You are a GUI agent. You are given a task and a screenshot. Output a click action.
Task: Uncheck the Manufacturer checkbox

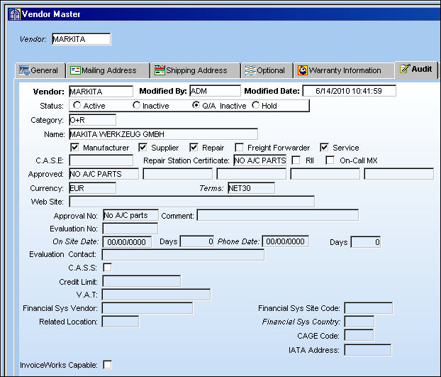(74, 147)
